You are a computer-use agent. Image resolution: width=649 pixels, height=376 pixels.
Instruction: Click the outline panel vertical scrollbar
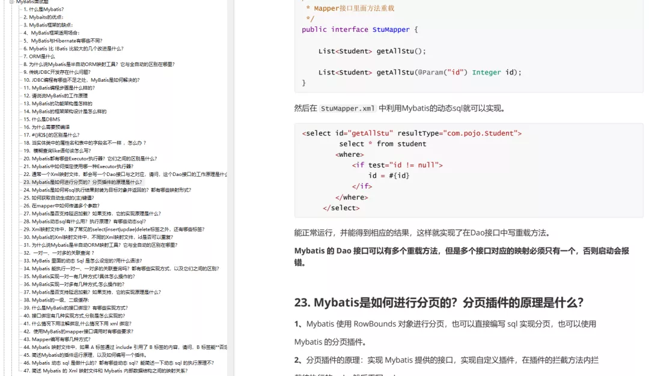point(231,188)
